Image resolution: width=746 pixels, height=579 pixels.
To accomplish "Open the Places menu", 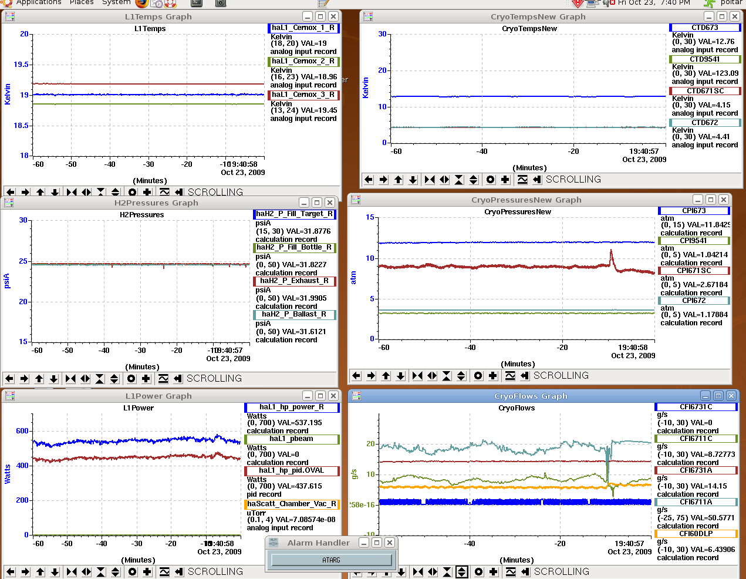I will [x=82, y=3].
